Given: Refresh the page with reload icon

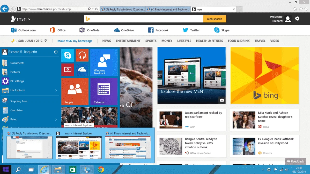Looking at the screenshot, I should tap(97, 9).
